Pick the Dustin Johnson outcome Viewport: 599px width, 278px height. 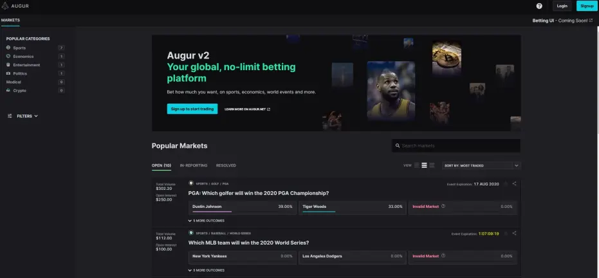(243, 208)
